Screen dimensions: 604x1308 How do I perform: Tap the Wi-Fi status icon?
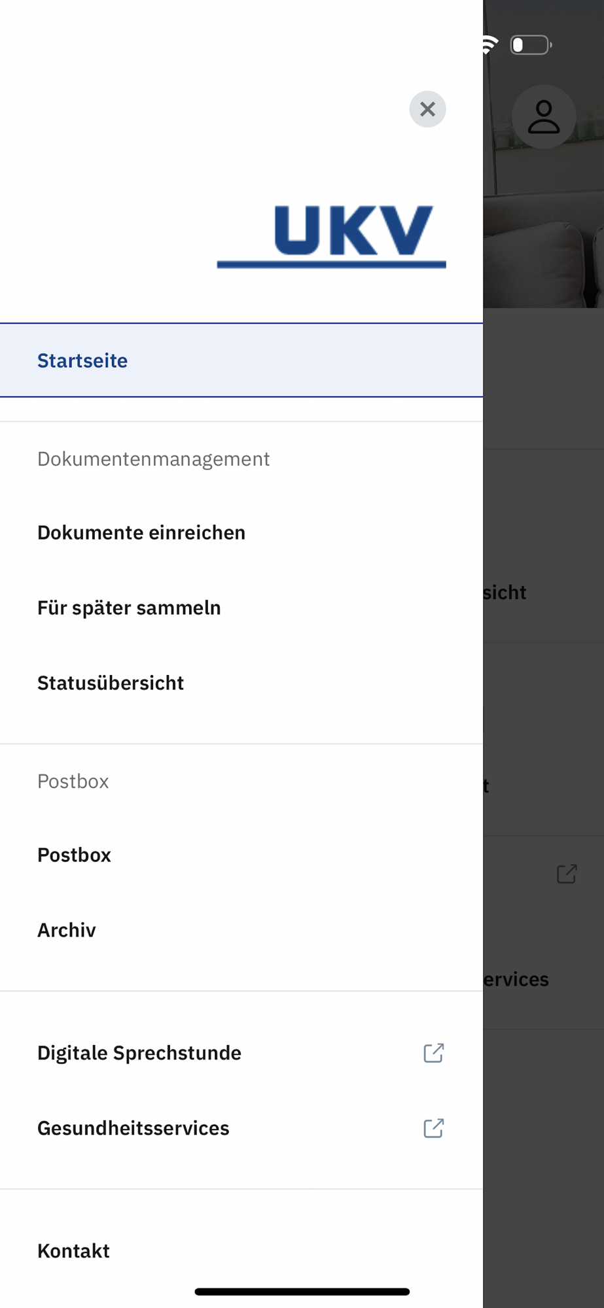click(x=489, y=44)
